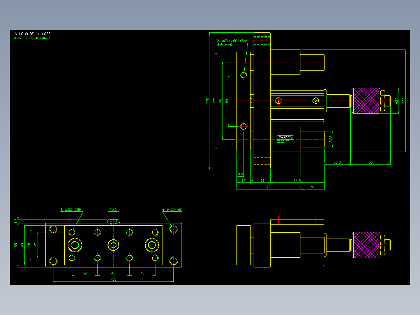Click the 21 dimension value

click(262, 181)
